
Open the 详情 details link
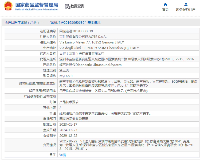pyautogui.click(x=63, y=155)
